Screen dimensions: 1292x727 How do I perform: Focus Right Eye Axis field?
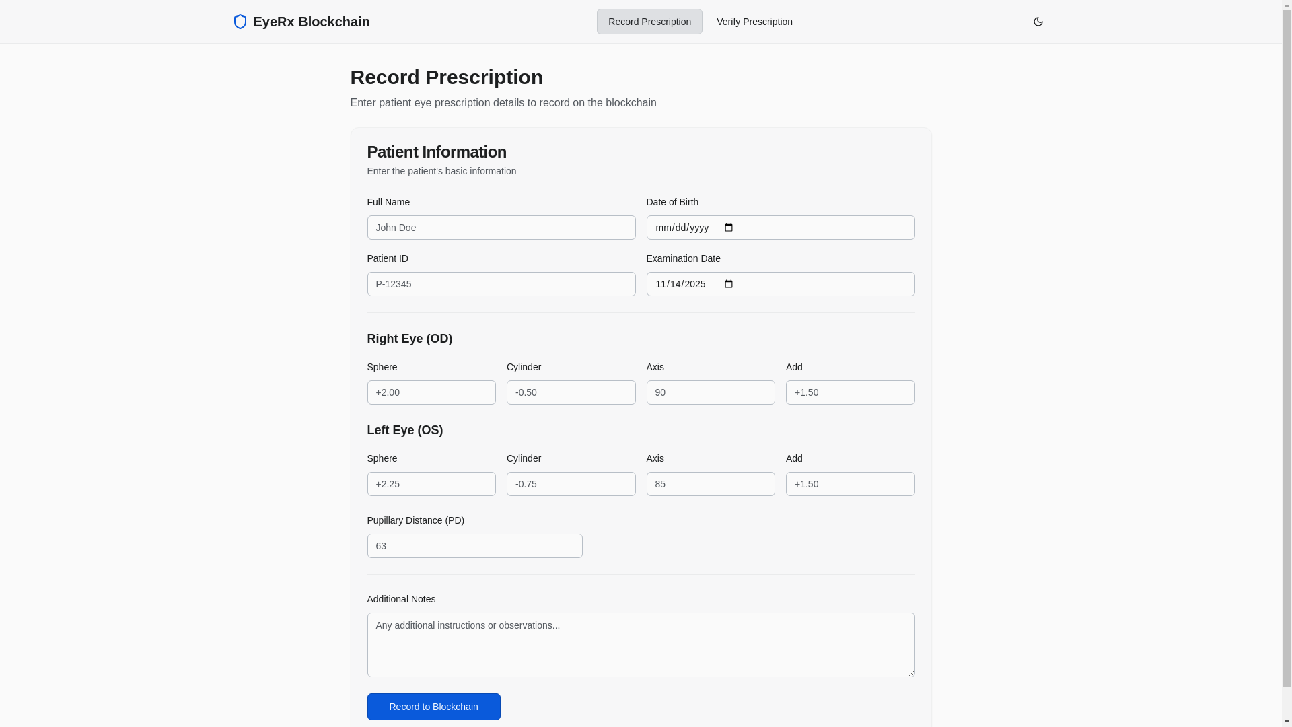(x=711, y=392)
